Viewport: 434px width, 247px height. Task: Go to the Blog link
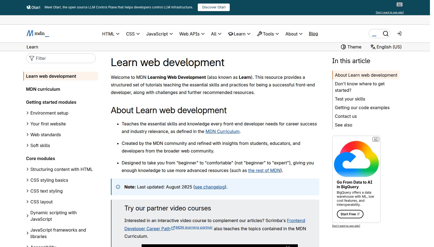[x=313, y=34]
